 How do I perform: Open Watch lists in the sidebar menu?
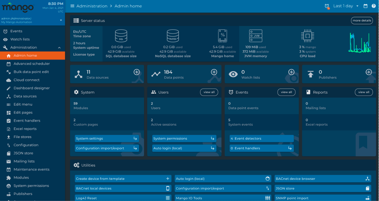tap(32, 39)
